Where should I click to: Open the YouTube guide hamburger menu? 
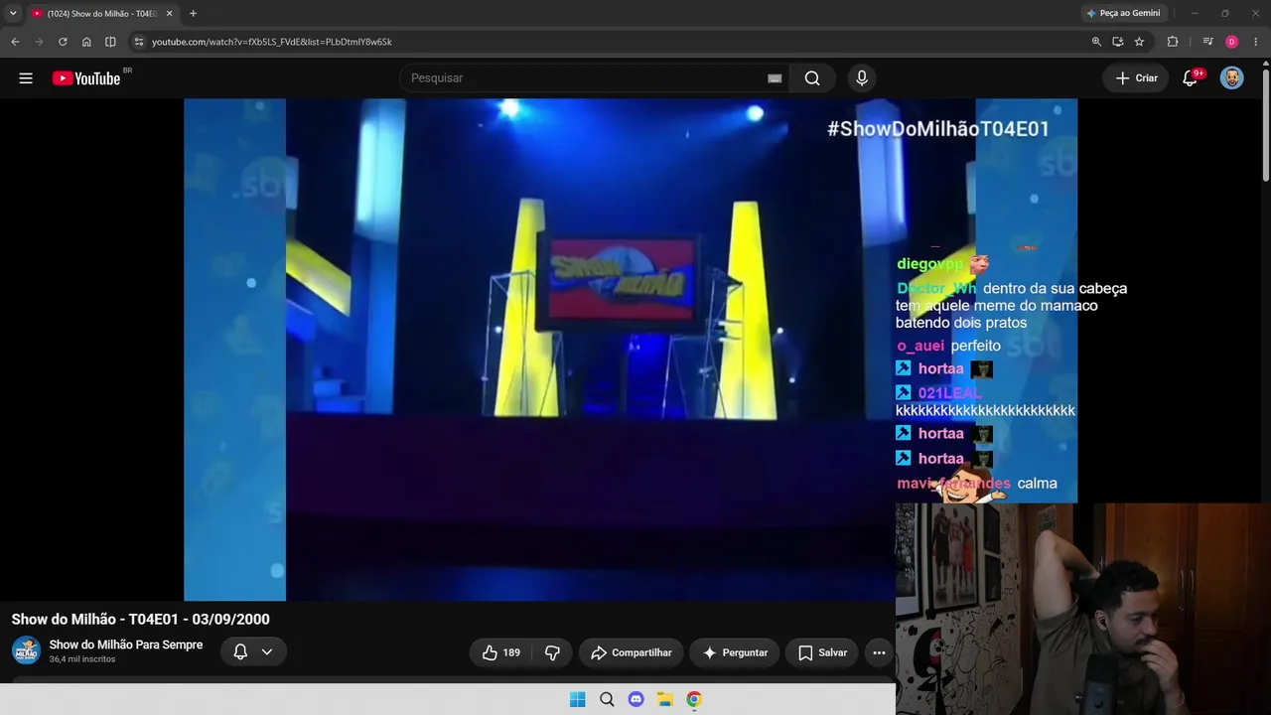[x=26, y=78]
